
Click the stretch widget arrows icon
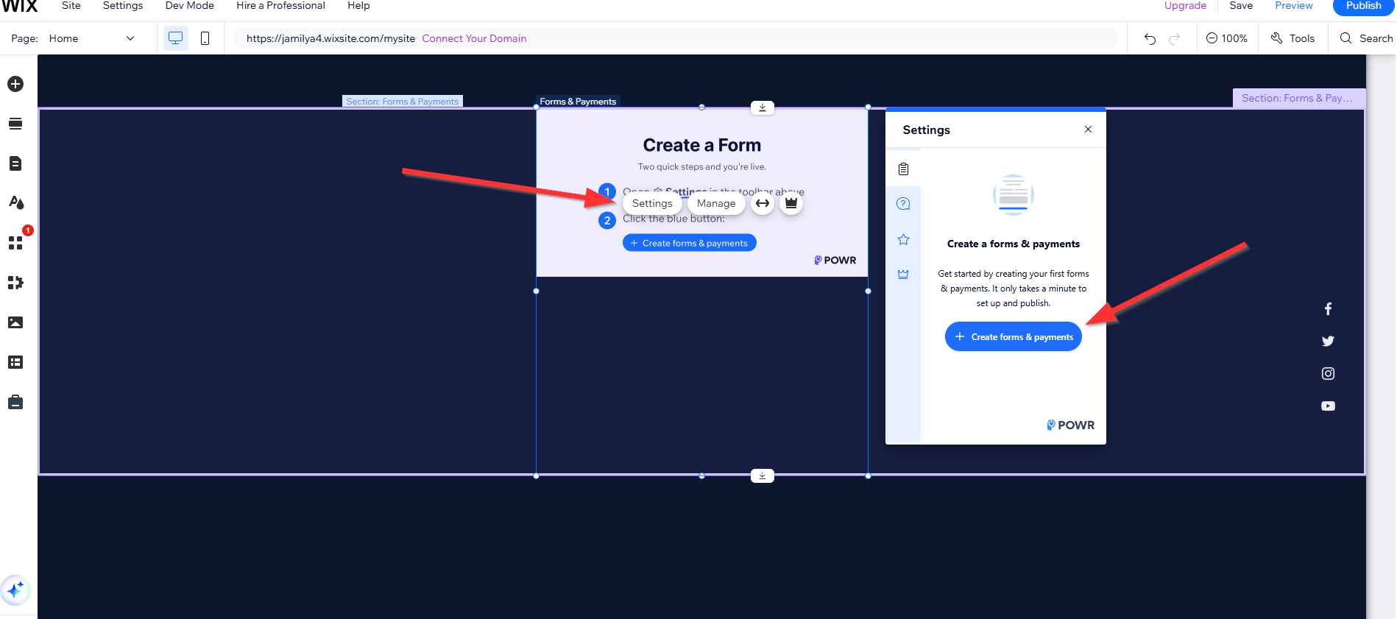763,203
